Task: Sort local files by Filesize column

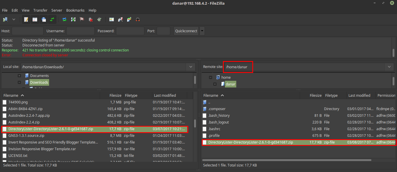Action: pyautogui.click(x=111, y=95)
